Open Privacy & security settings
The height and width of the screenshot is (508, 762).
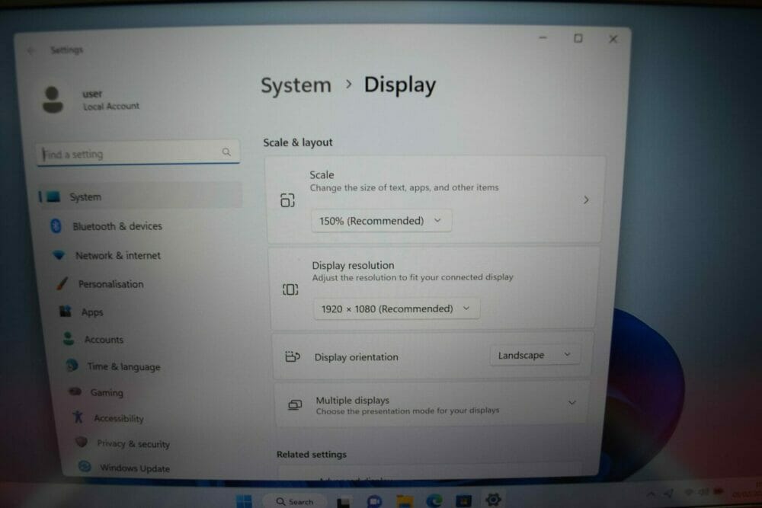pos(133,443)
